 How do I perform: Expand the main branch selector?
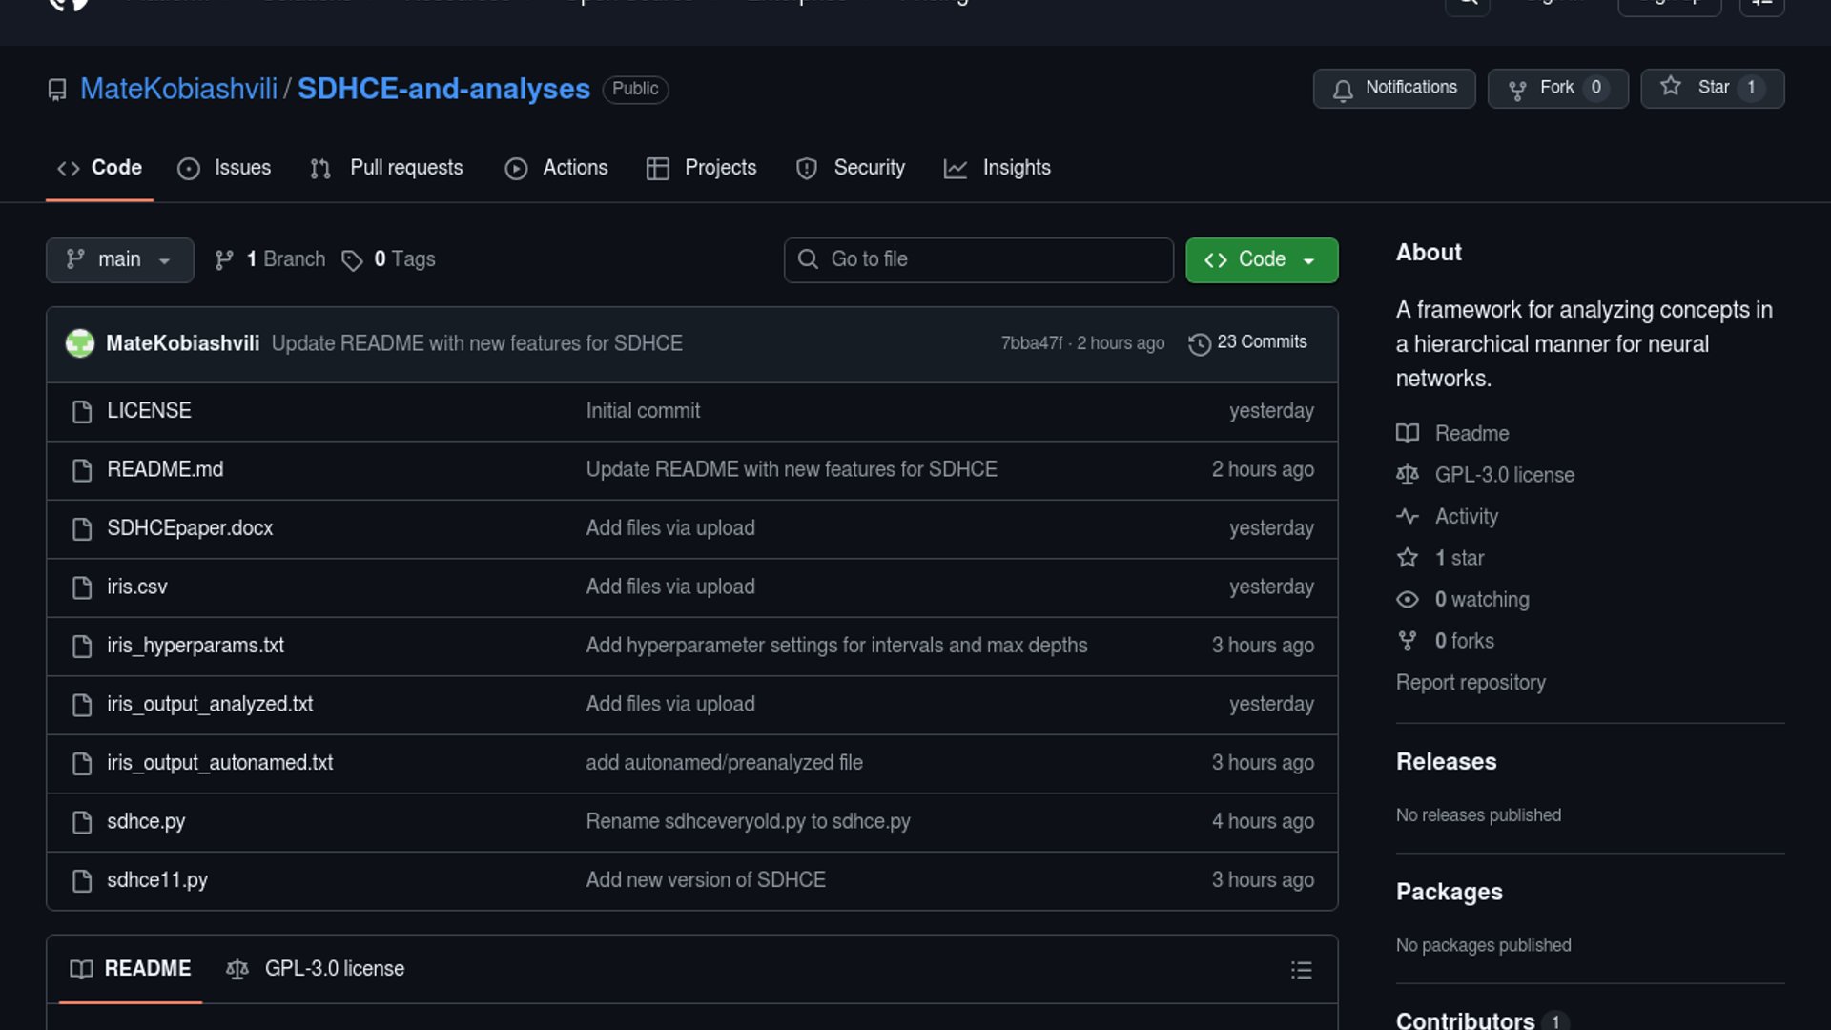coord(119,259)
